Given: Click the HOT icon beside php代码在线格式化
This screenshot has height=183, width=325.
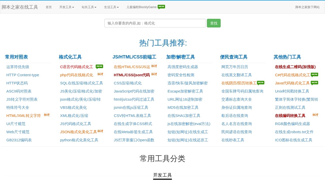Looking at the screenshot, I should [x=100, y=74].
